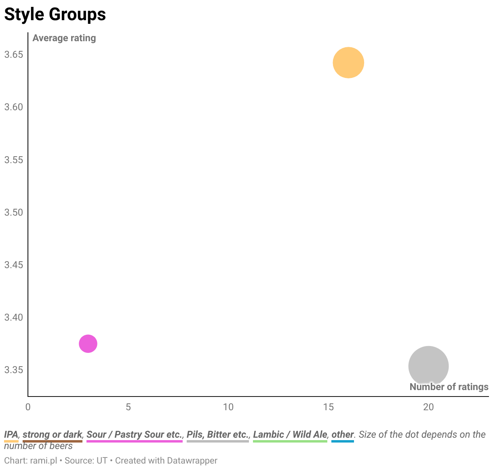Click the gray Pils, Bitter bubble
Image resolution: width=493 pixels, height=470 pixels.
click(x=428, y=366)
